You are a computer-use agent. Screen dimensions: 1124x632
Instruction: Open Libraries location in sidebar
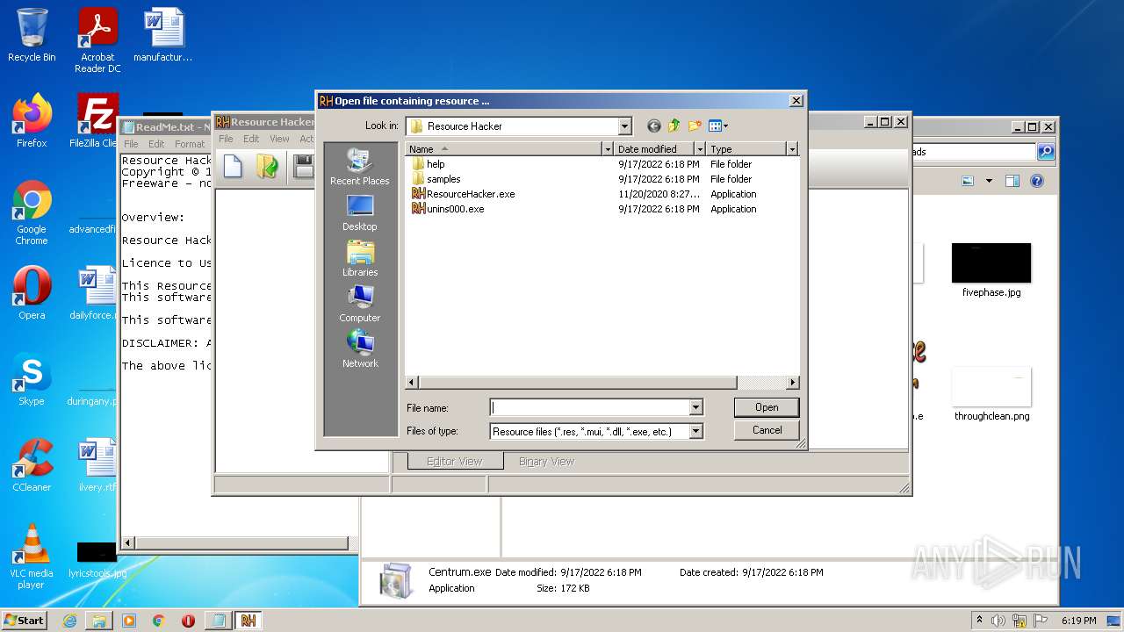click(360, 259)
